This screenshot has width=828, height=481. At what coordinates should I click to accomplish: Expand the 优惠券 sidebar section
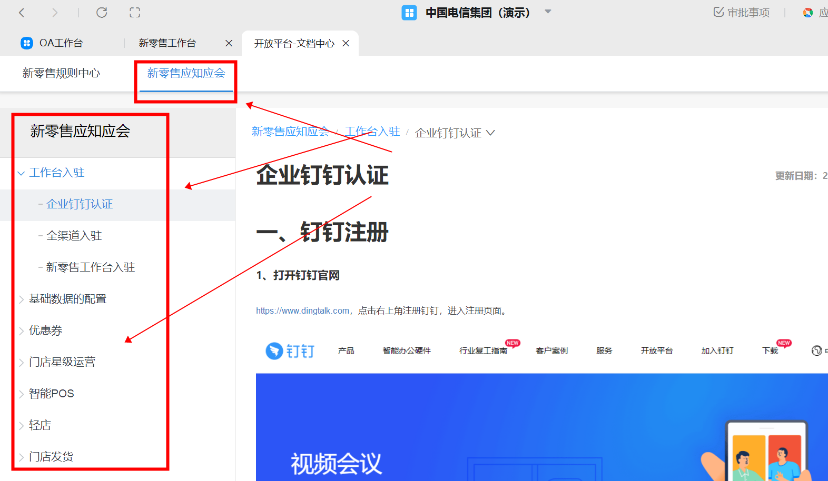21,331
